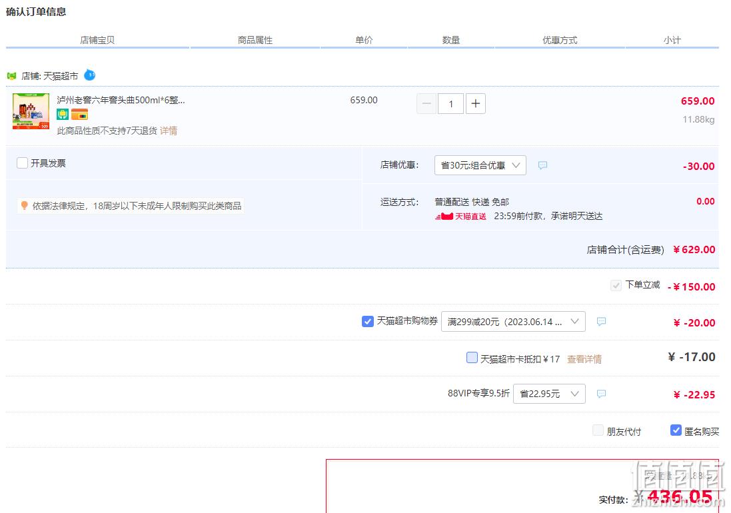Click the 确认订单信息 heading
731x513 pixels.
coord(36,11)
